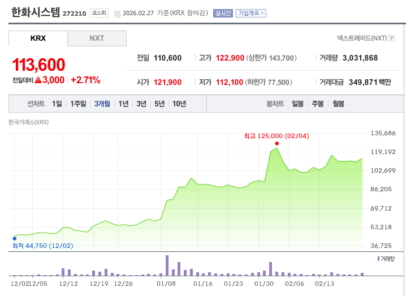
Task: Open the 기업개요 dropdown
Action: pos(251,13)
